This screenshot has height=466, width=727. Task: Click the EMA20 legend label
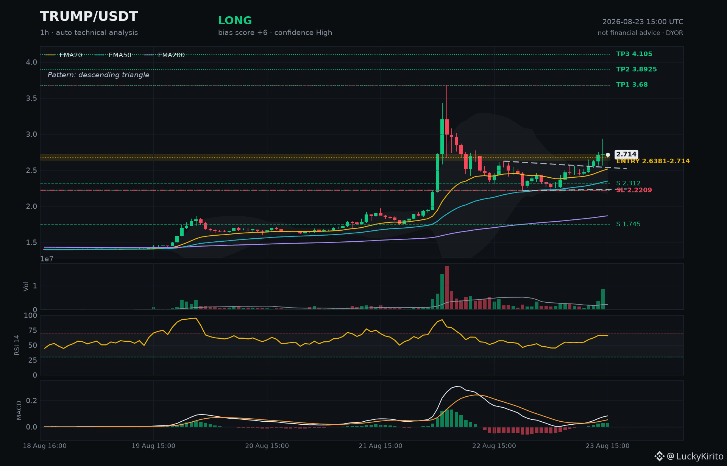point(71,55)
